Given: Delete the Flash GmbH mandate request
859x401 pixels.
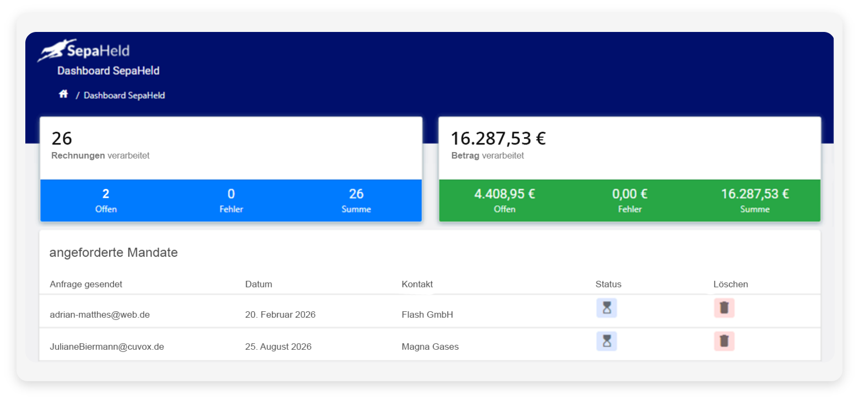Looking at the screenshot, I should [724, 308].
